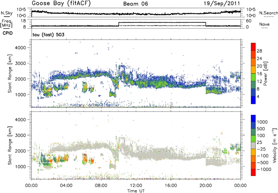Pick the yellow-orange power colorbar segment near 16
This screenshot has height=193, width=278.
(253, 70)
